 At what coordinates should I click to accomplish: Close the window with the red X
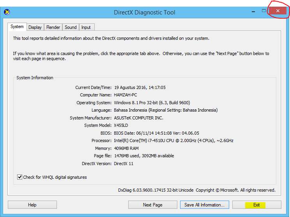point(278,11)
